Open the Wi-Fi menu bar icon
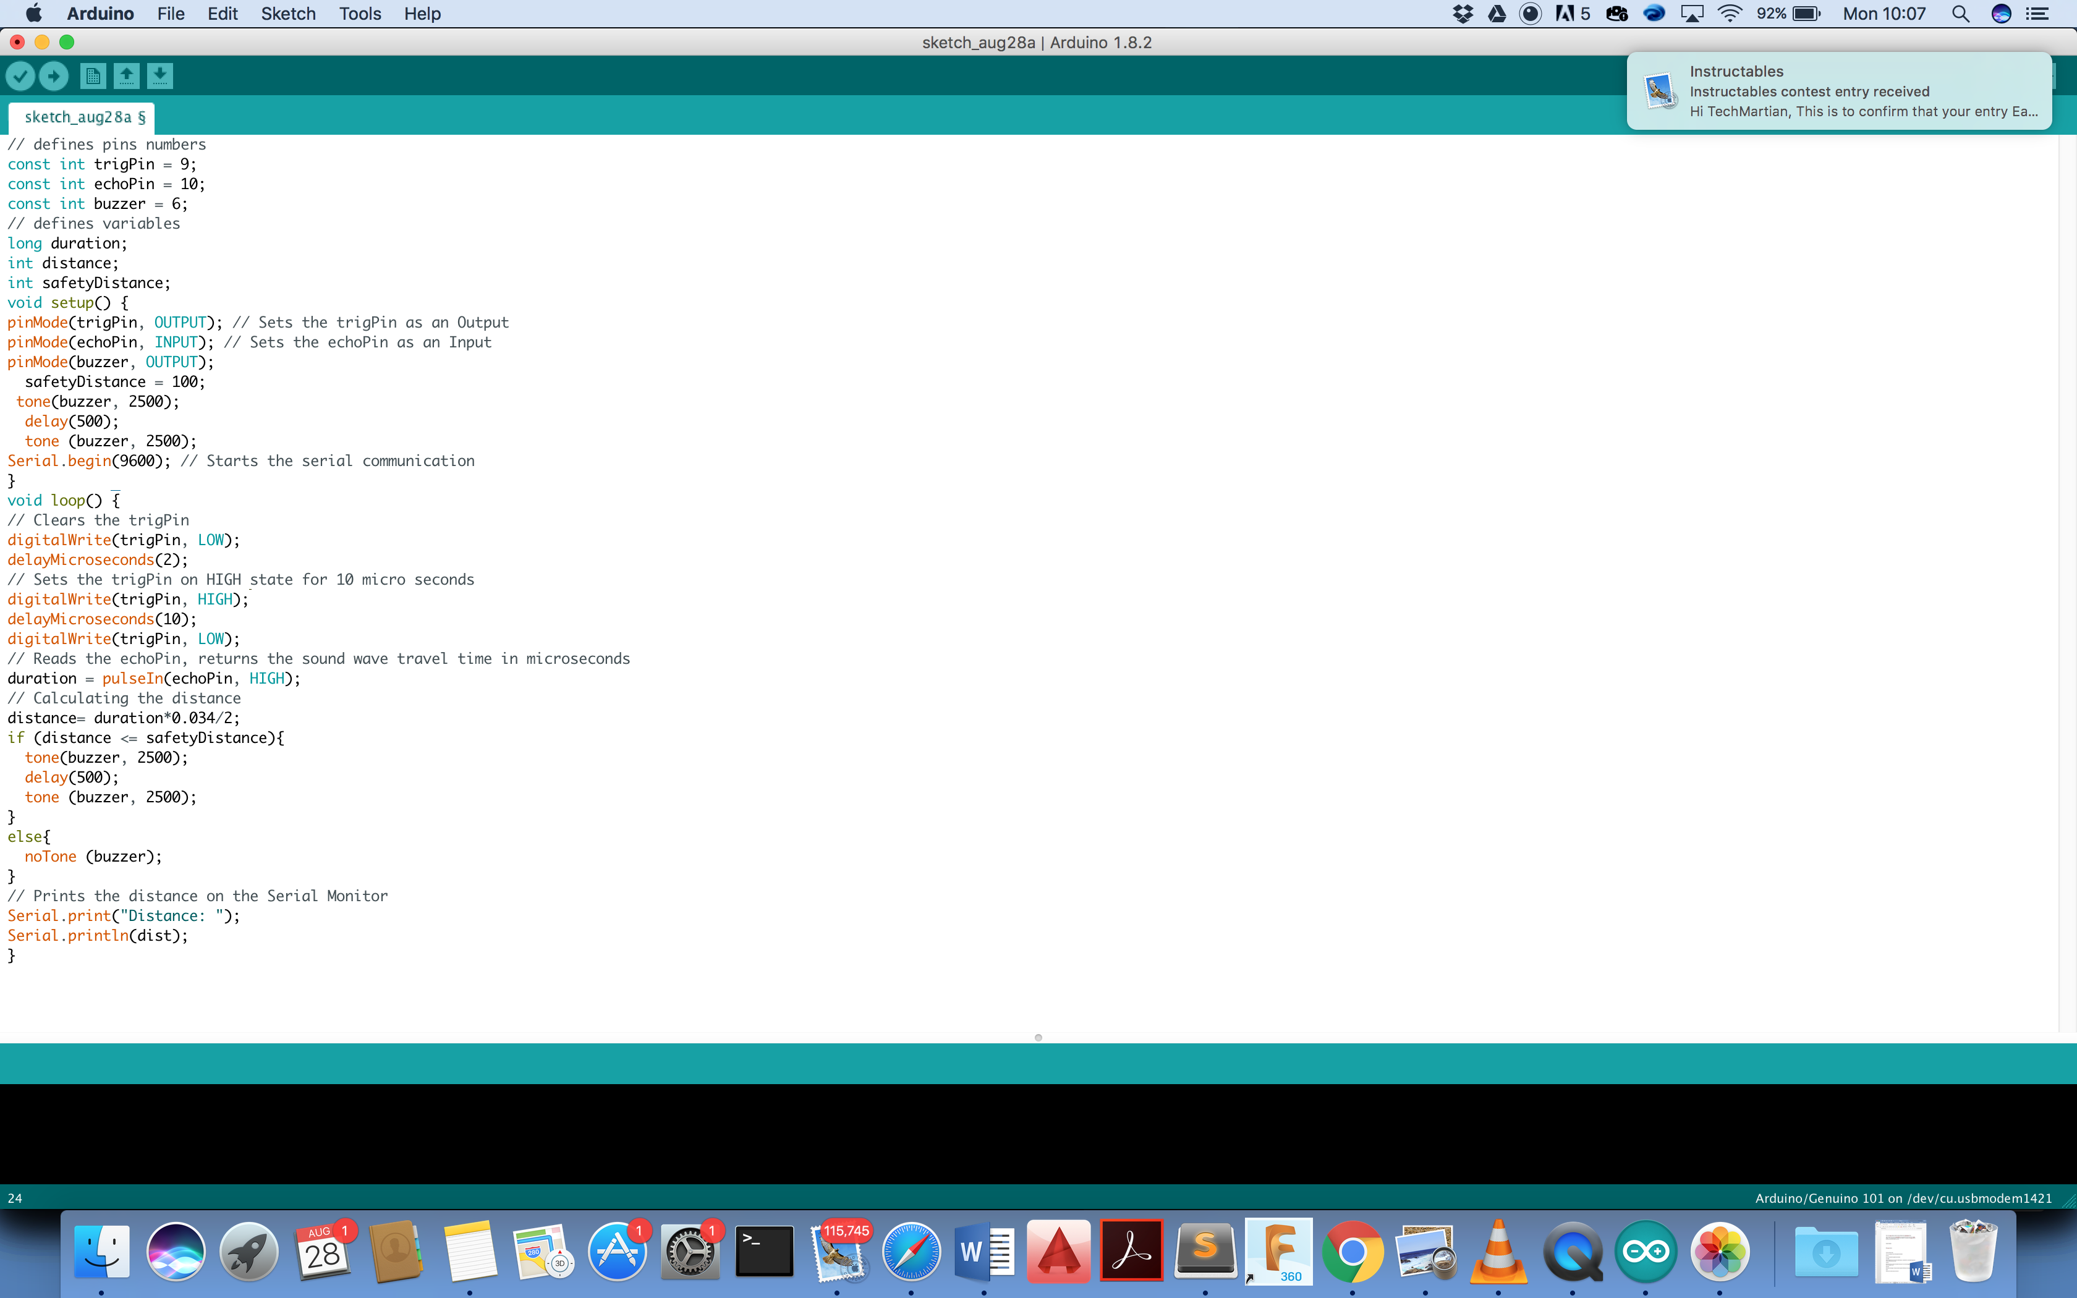2077x1298 pixels. (1730, 14)
